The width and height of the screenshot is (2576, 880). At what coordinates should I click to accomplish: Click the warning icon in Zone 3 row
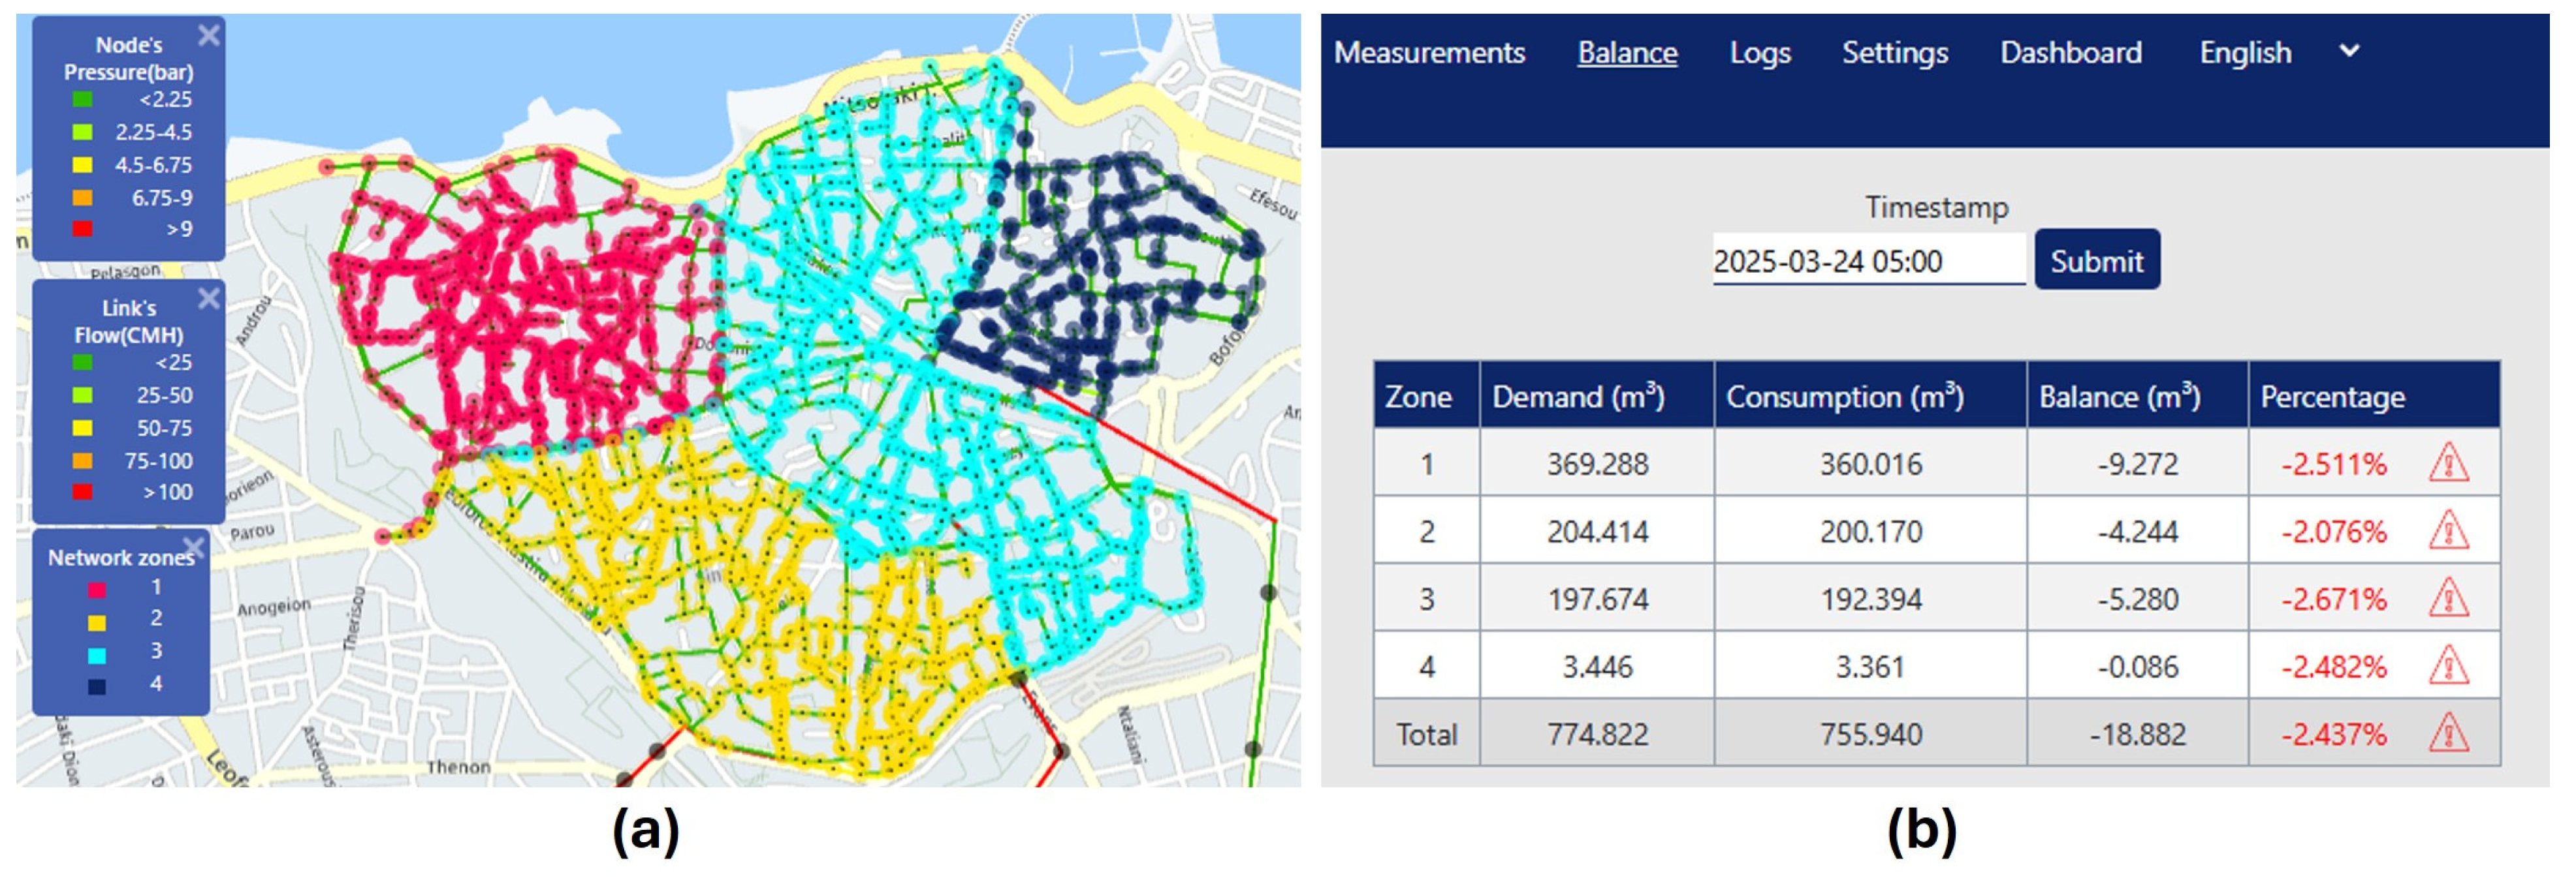tap(2449, 598)
